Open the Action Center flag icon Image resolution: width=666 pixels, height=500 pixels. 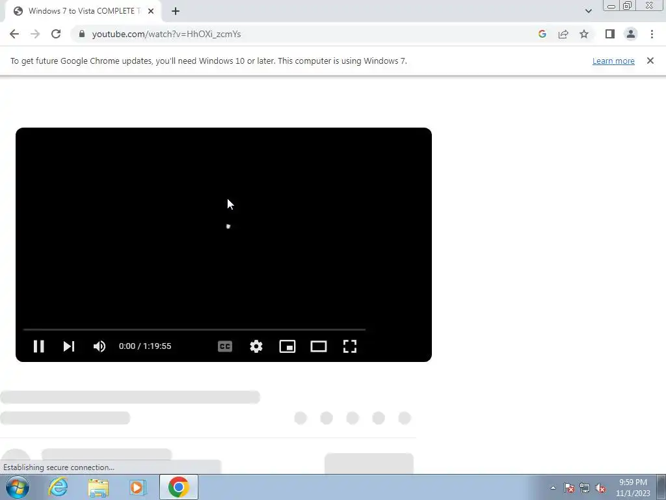pos(569,488)
